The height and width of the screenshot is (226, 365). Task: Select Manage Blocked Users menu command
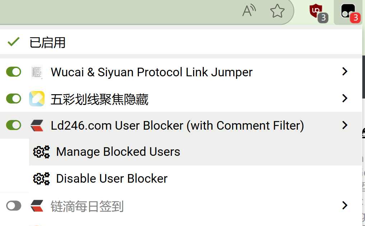118,152
